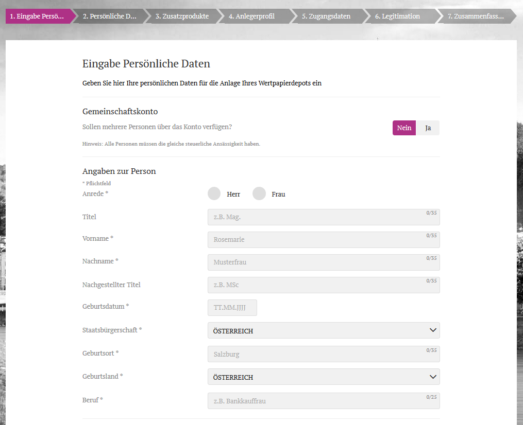Switch to step 2 Persönliche Daten
The image size is (523, 425).
point(110,16)
